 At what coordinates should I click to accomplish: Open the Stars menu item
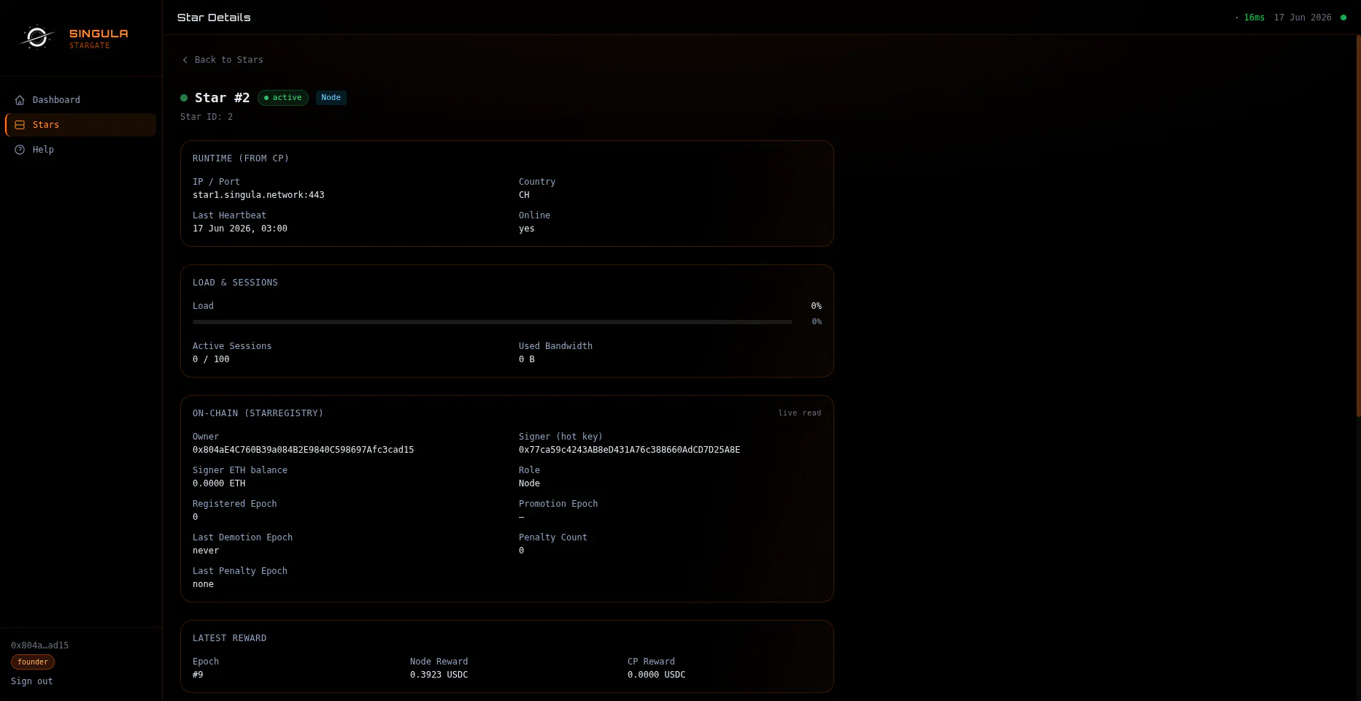pyautogui.click(x=81, y=125)
